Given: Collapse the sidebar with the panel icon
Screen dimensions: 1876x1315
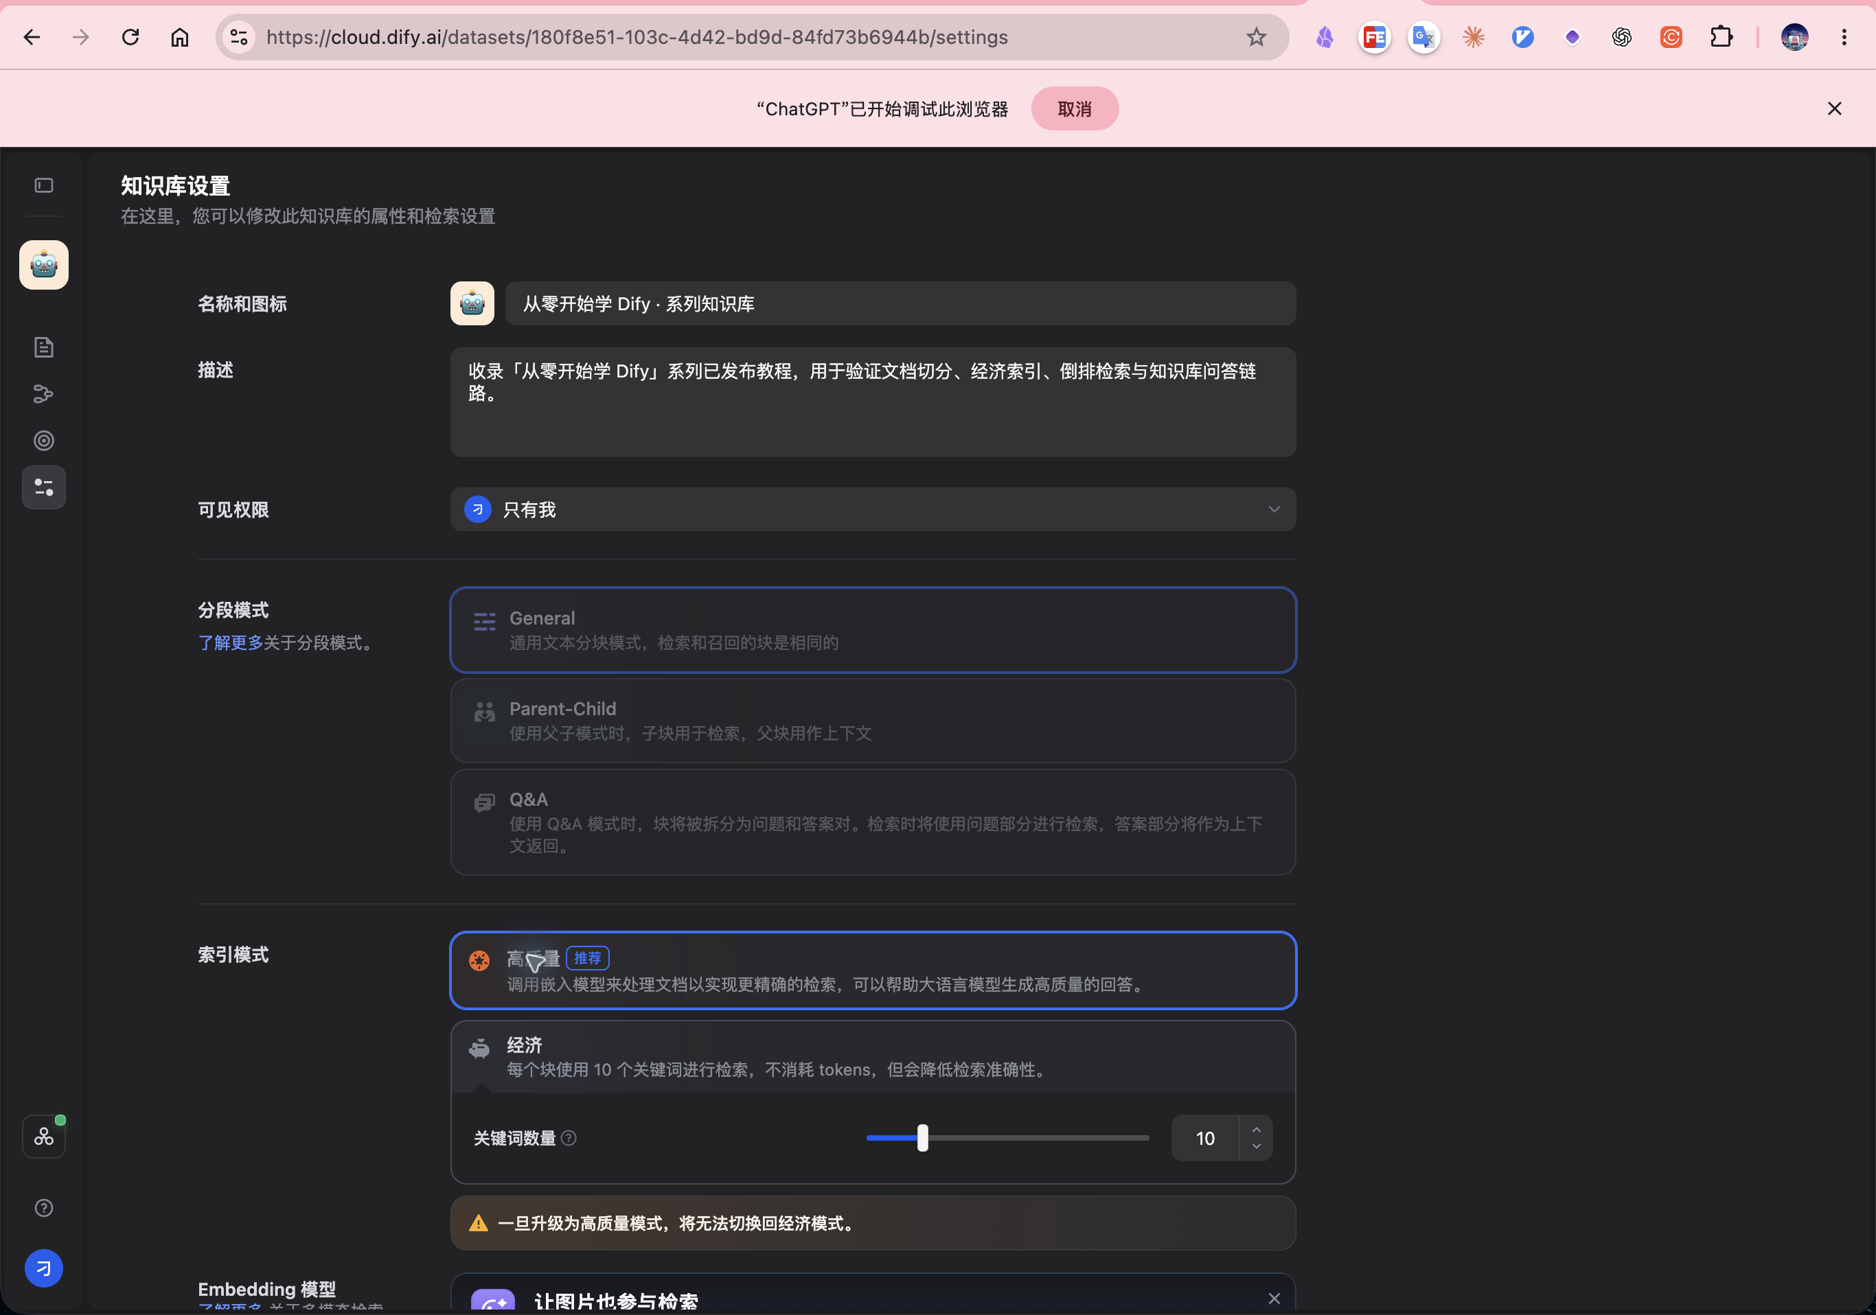Looking at the screenshot, I should click(44, 186).
